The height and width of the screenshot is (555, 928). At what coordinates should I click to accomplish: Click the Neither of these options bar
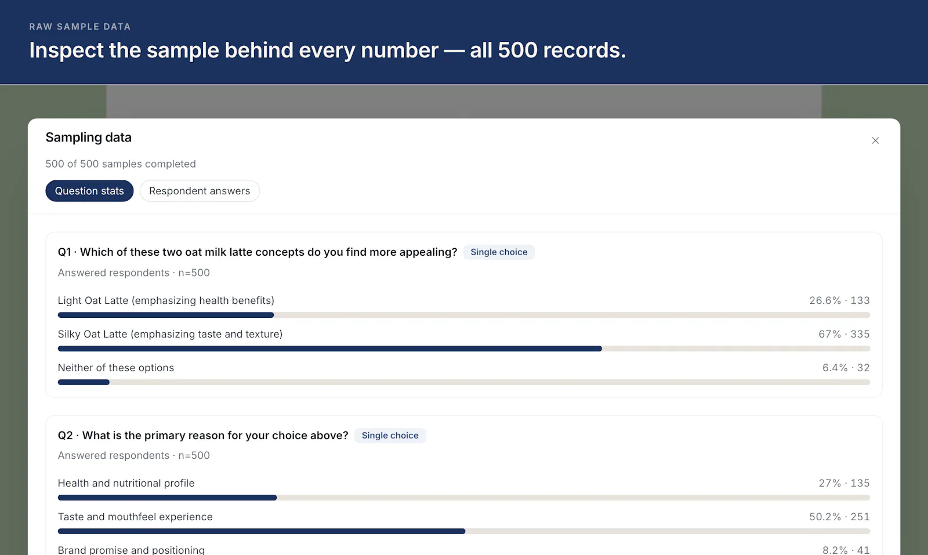464,382
